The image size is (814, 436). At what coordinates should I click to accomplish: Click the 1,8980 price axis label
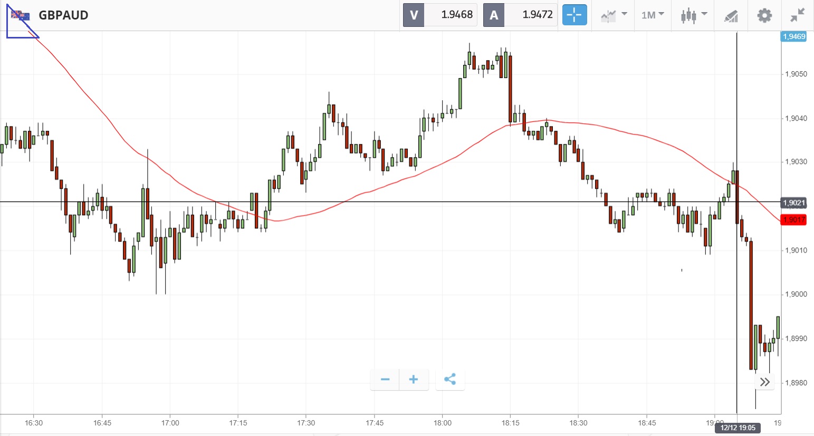[x=796, y=383]
